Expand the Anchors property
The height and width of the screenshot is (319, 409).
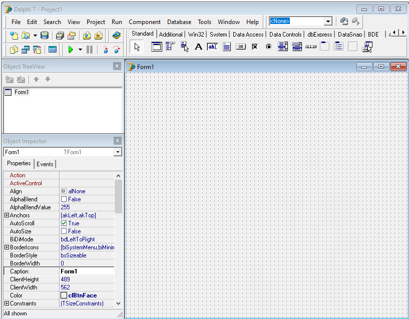(x=7, y=215)
